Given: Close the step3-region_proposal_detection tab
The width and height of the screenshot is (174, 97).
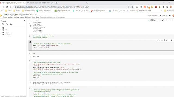Looking at the screenshot, I should [24, 3].
